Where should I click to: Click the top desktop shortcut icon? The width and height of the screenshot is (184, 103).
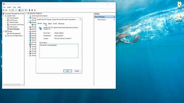pyautogui.click(x=179, y=5)
